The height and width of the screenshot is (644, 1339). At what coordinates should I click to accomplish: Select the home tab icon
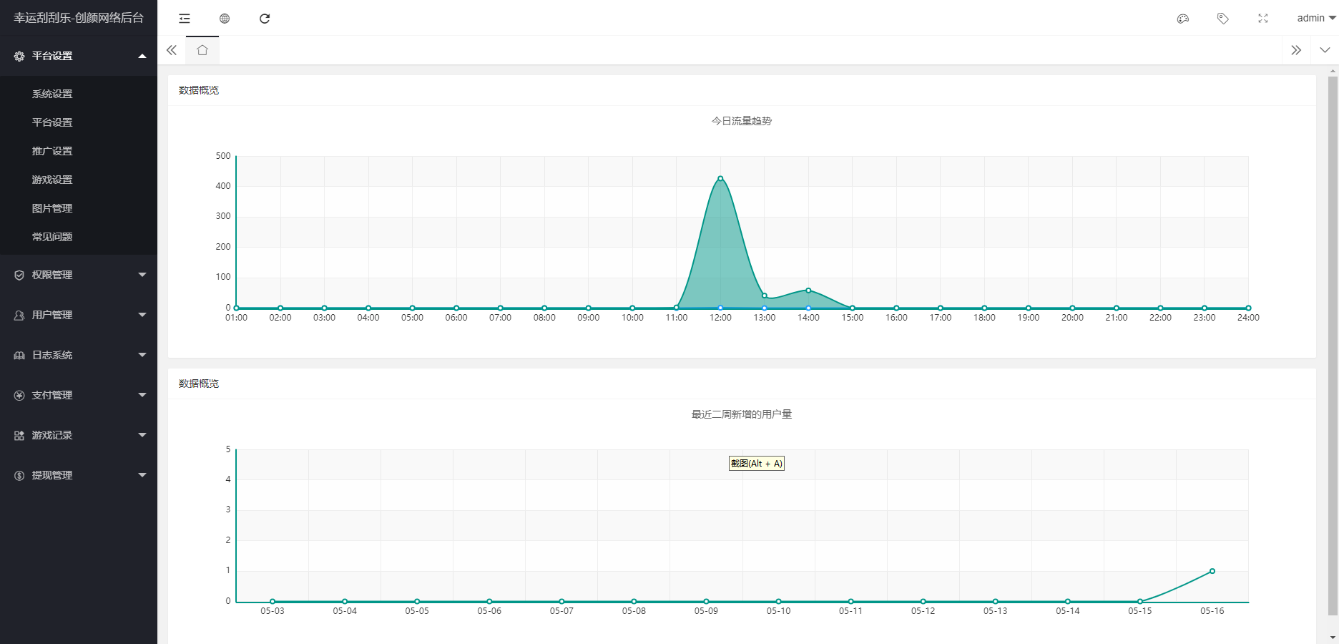[x=202, y=50]
